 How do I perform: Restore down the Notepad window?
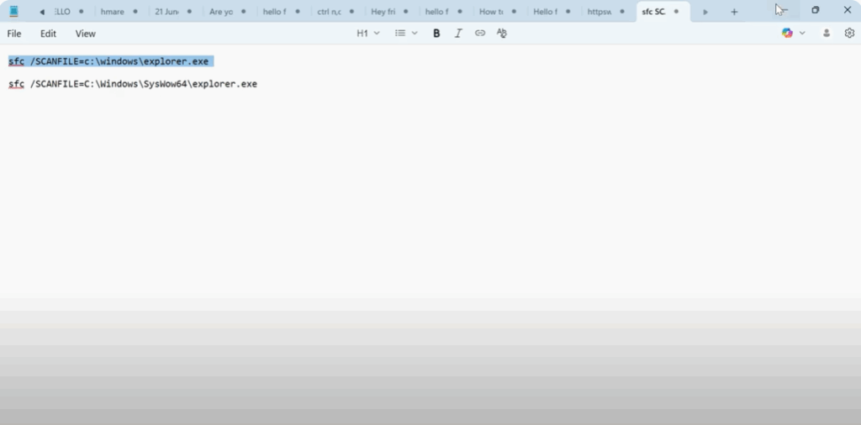[x=816, y=10]
